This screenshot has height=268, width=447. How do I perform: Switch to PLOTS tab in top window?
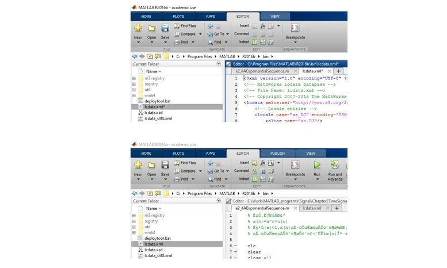[x=178, y=17]
